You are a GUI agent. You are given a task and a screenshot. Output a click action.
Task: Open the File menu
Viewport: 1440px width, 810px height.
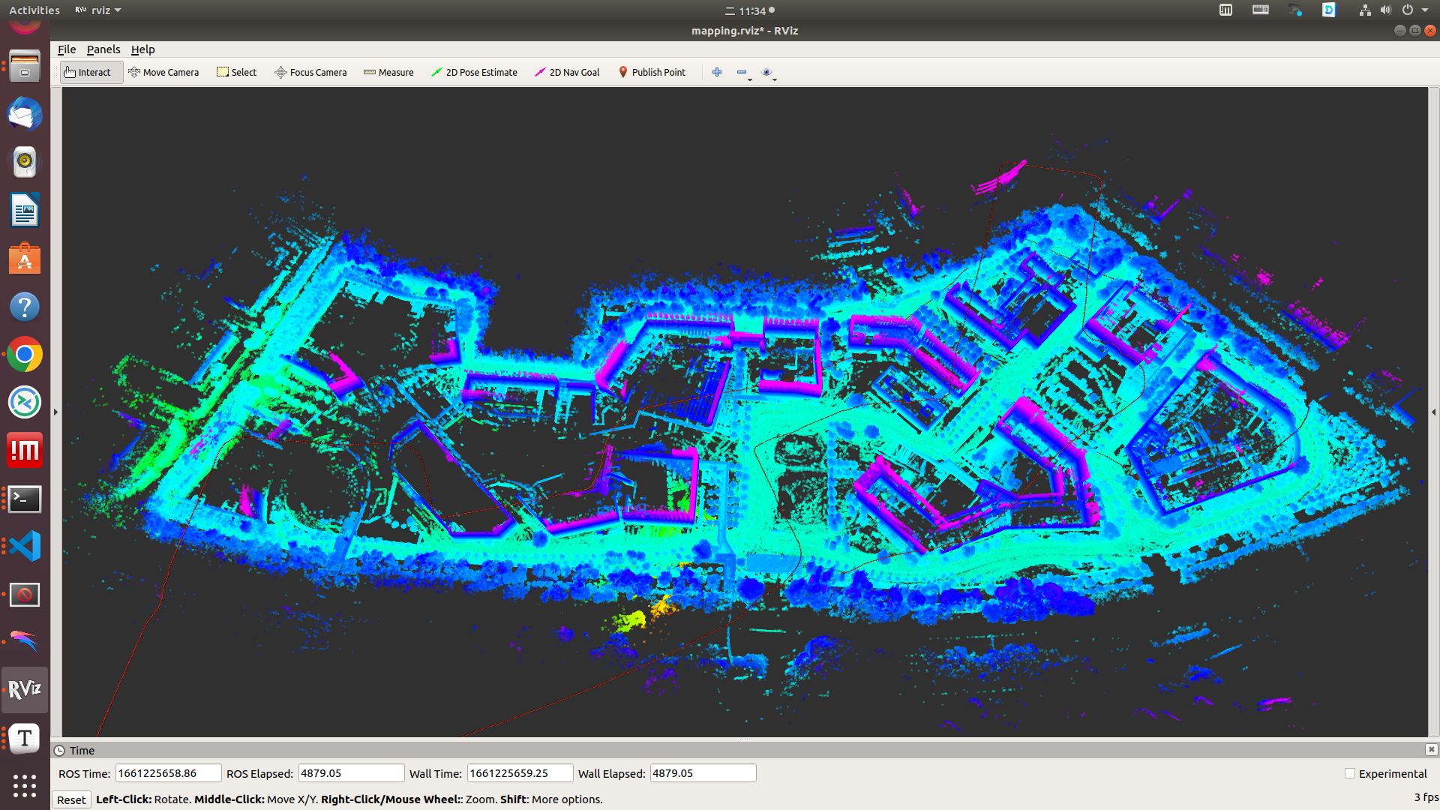pyautogui.click(x=66, y=49)
